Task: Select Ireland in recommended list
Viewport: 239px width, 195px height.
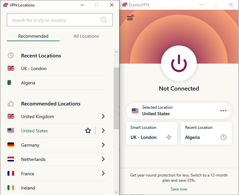Action: click(x=57, y=188)
